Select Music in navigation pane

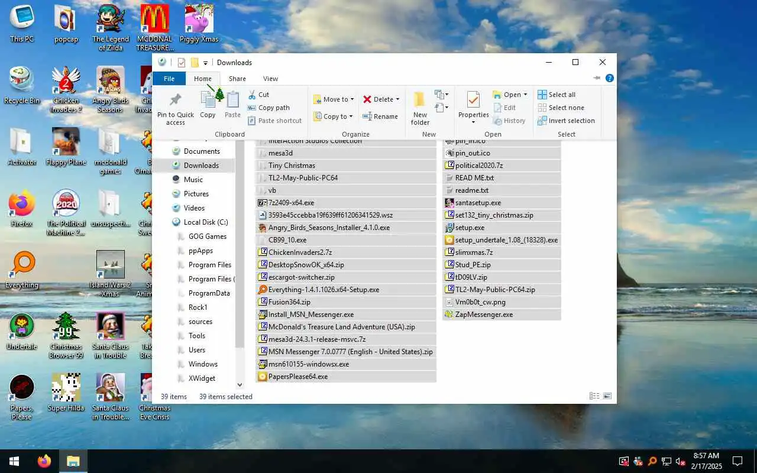click(x=195, y=180)
